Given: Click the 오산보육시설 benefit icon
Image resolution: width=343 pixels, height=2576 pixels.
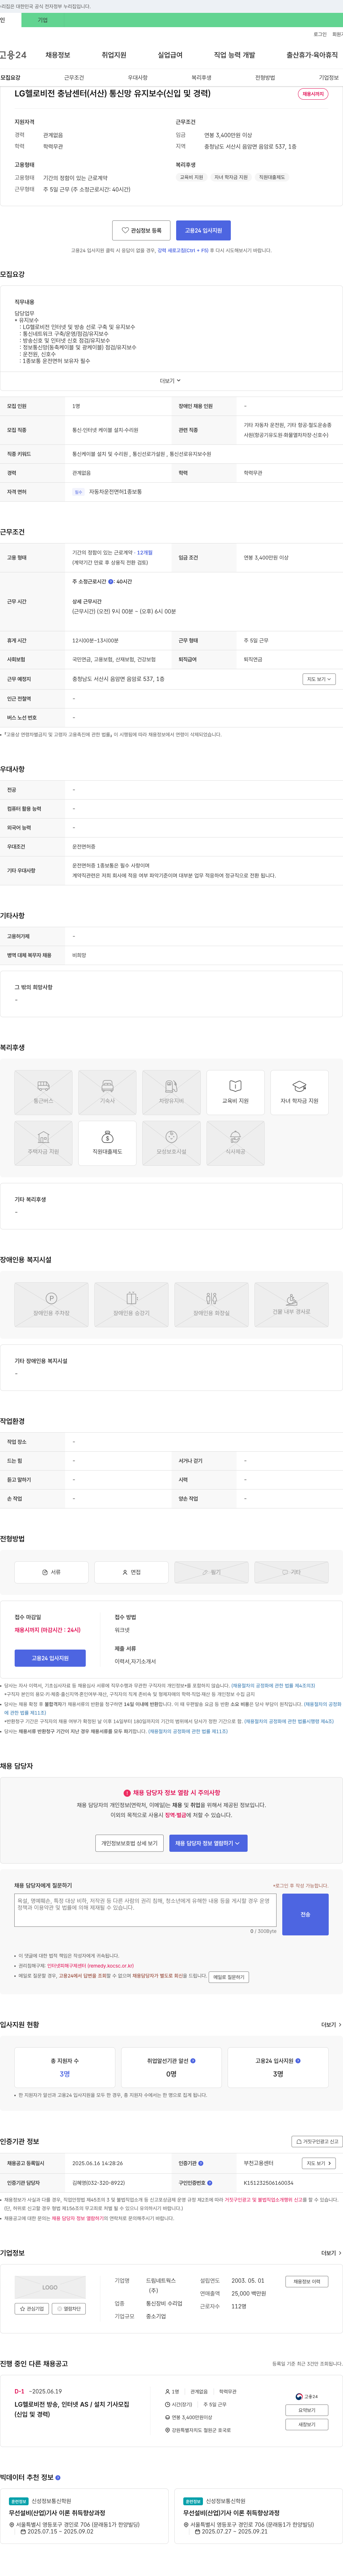Looking at the screenshot, I should (x=171, y=1143).
